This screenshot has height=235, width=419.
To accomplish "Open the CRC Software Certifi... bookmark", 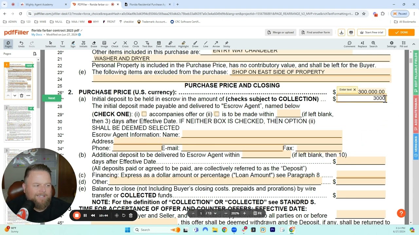I will pos(185,22).
